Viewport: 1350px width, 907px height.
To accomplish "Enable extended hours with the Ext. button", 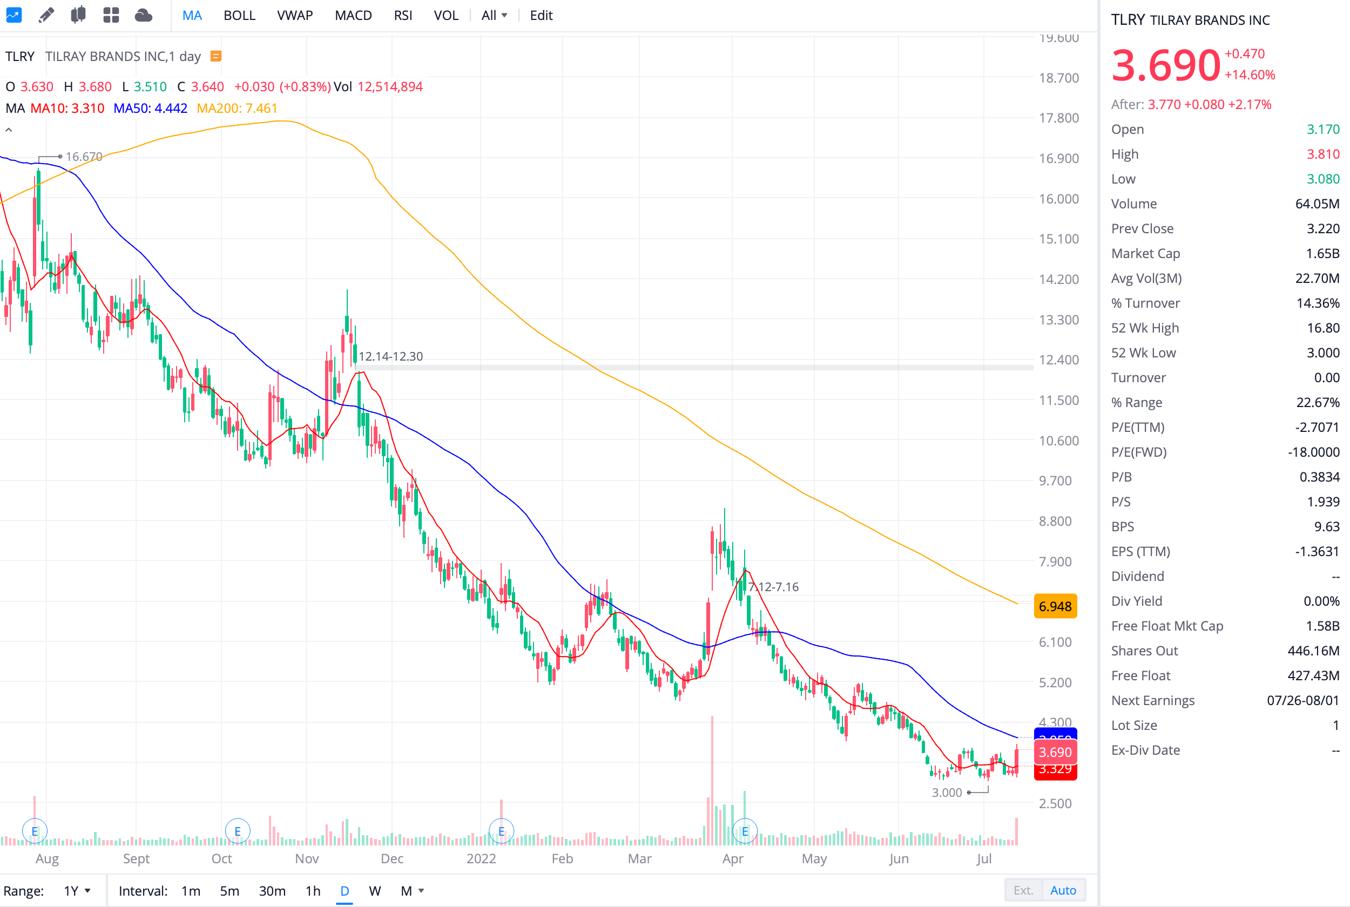I will (x=1023, y=890).
